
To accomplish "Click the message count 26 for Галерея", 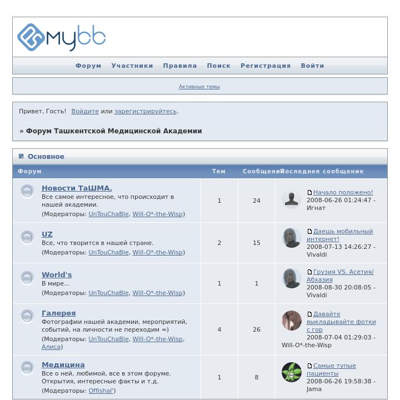I will pyautogui.click(x=256, y=329).
